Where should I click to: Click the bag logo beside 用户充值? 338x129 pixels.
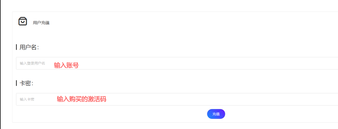pos(23,21)
